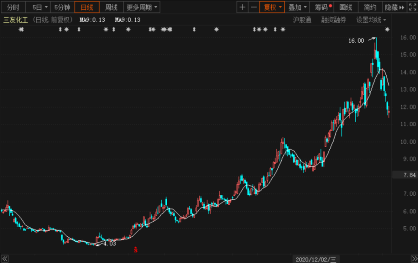The image size is (418, 263).
Task: Open the 更多周期 period dropdown
Action: 143,7
